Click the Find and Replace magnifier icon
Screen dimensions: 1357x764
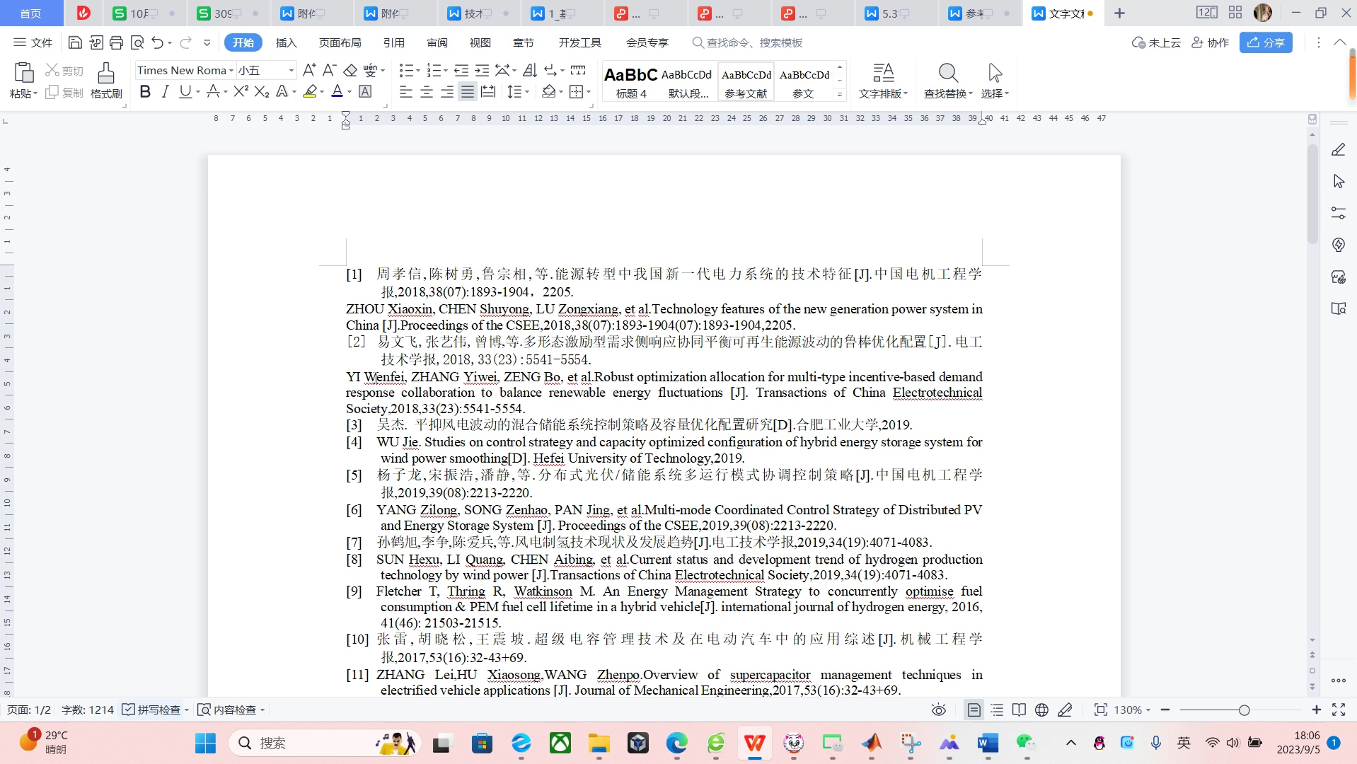[948, 72]
